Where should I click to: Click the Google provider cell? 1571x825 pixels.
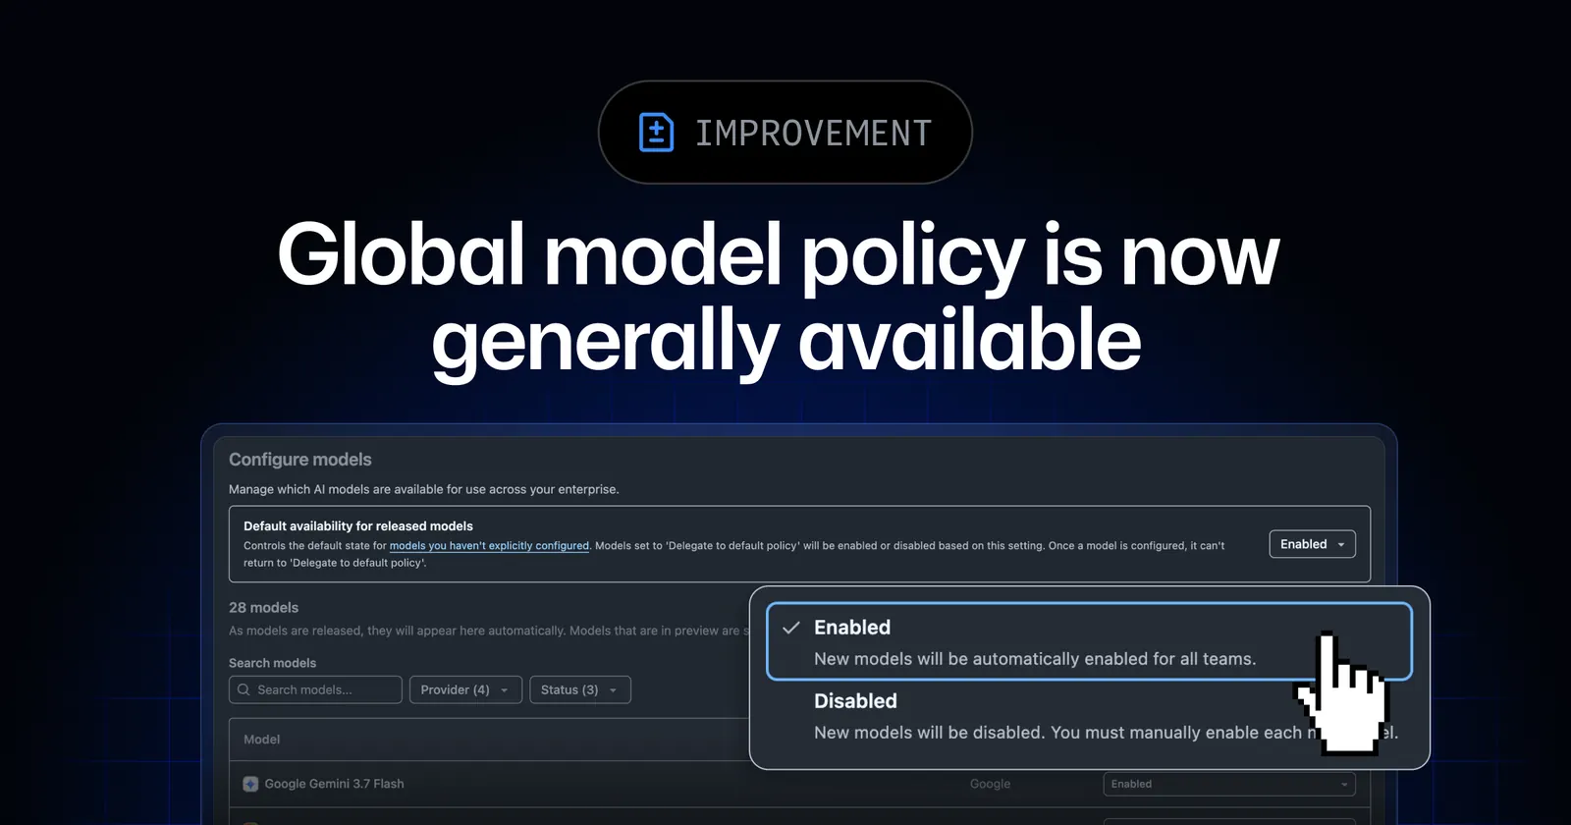pos(990,784)
